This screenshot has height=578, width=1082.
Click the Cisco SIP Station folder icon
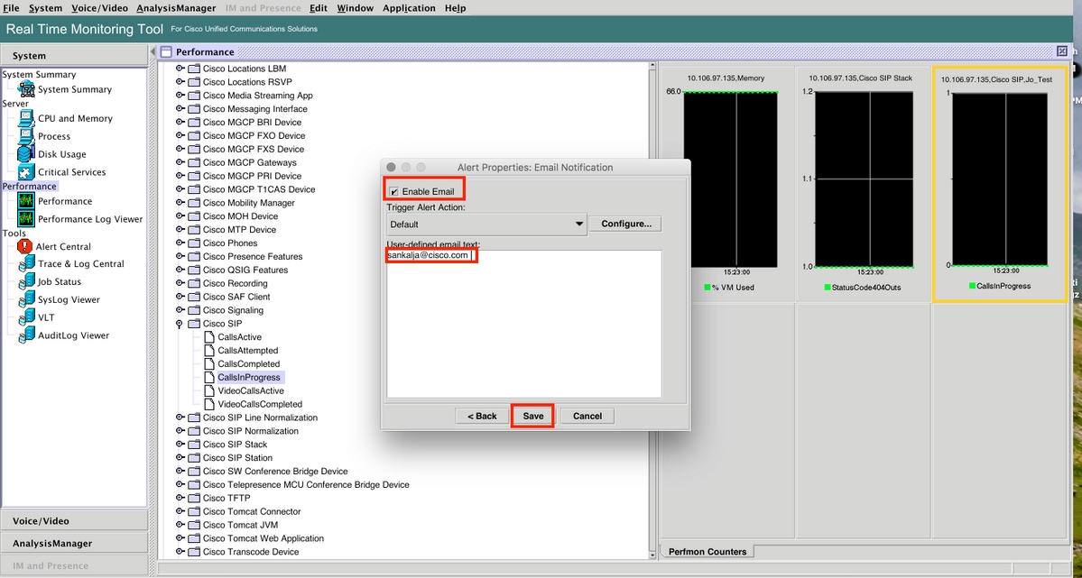194,458
